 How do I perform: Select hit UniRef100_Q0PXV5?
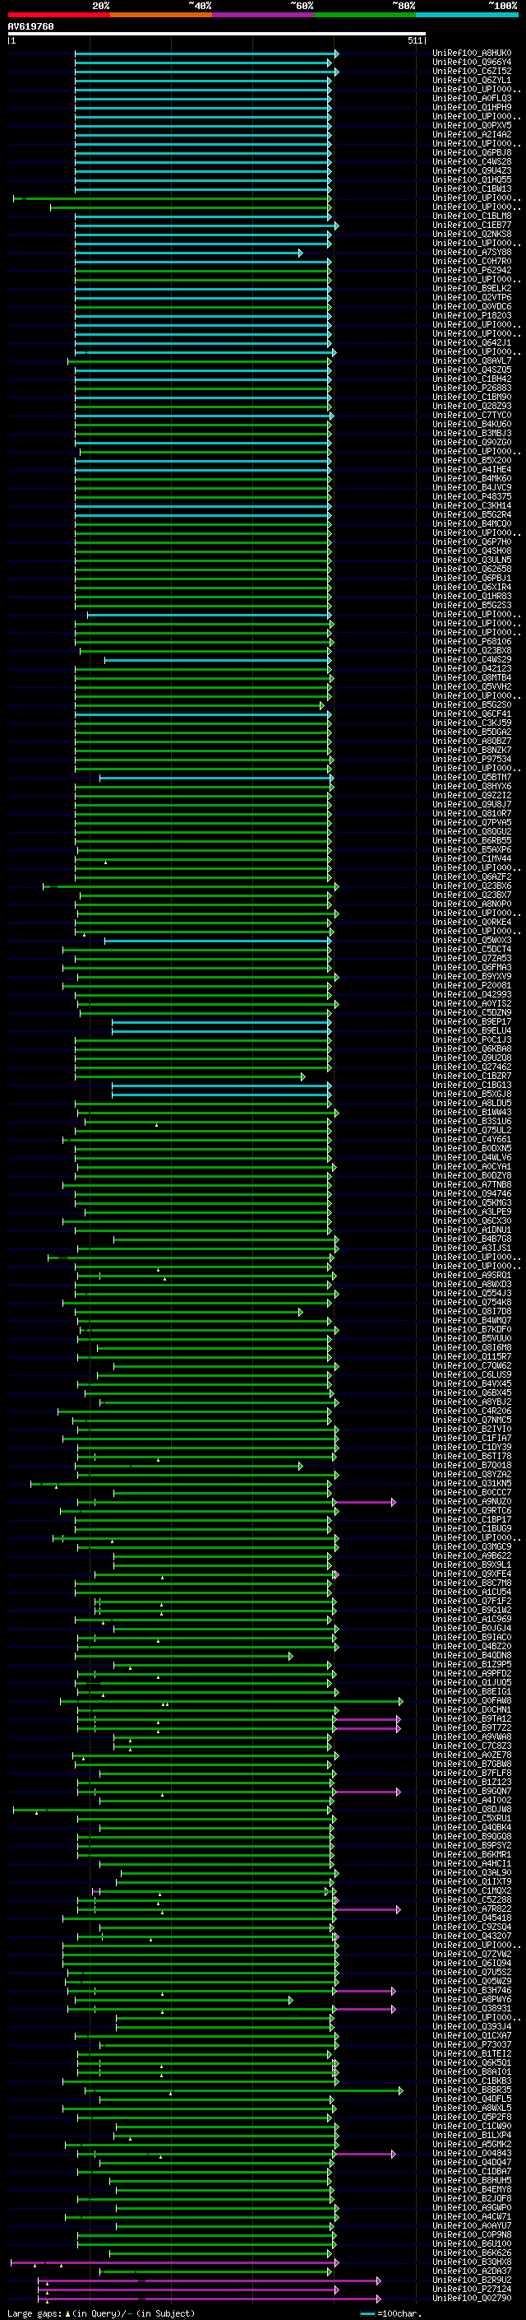472,125
